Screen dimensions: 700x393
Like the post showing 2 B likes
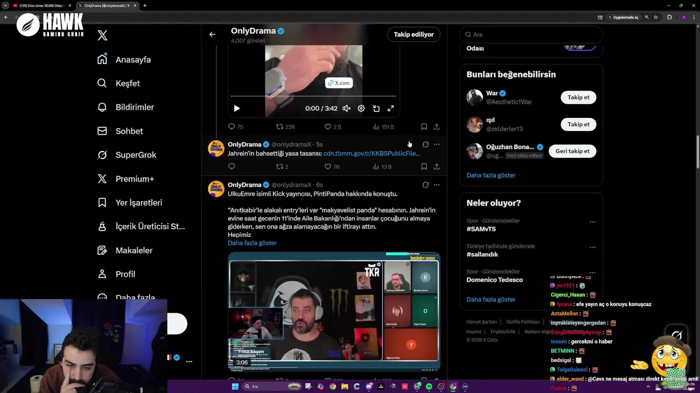[328, 127]
